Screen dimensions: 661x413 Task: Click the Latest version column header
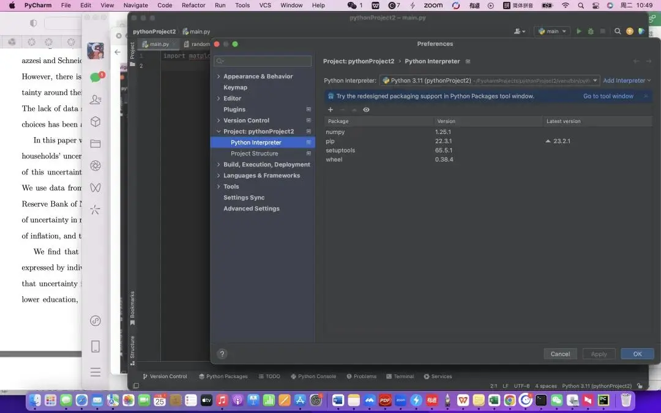tap(597, 121)
